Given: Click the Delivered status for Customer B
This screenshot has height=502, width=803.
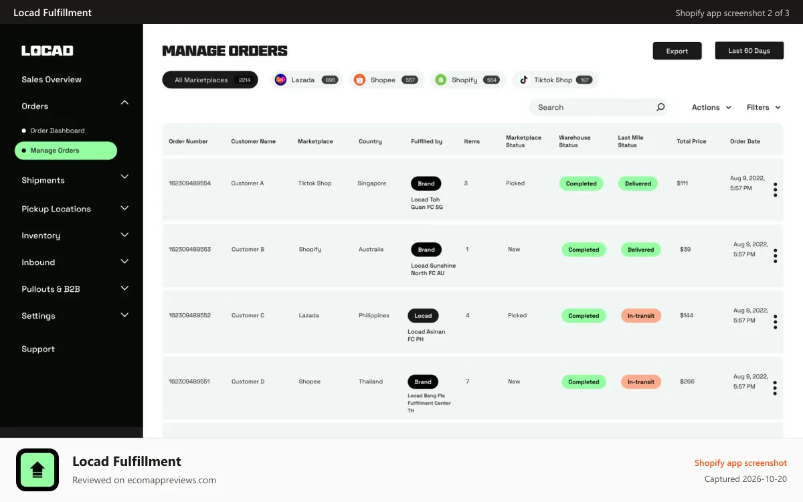Looking at the screenshot, I should [641, 250].
